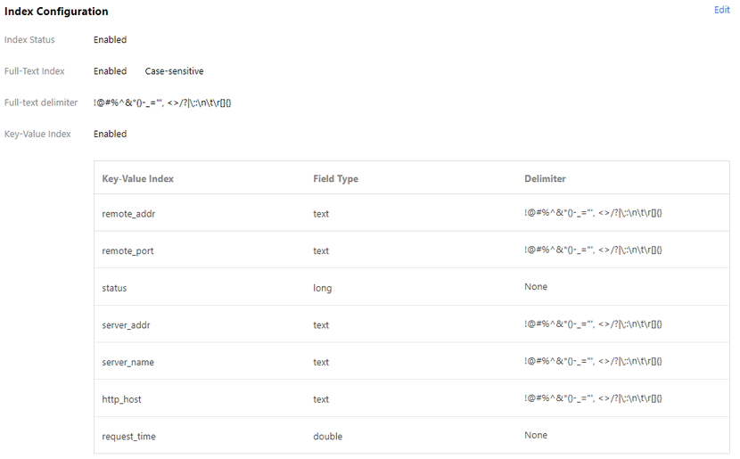Image resolution: width=740 pixels, height=459 pixels.
Task: Click the status field name
Action: pyautogui.click(x=114, y=288)
